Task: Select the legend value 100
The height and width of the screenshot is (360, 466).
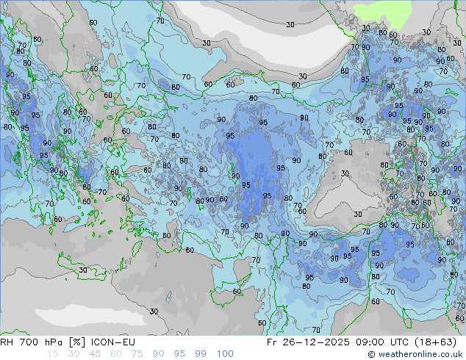Action: pos(225,354)
